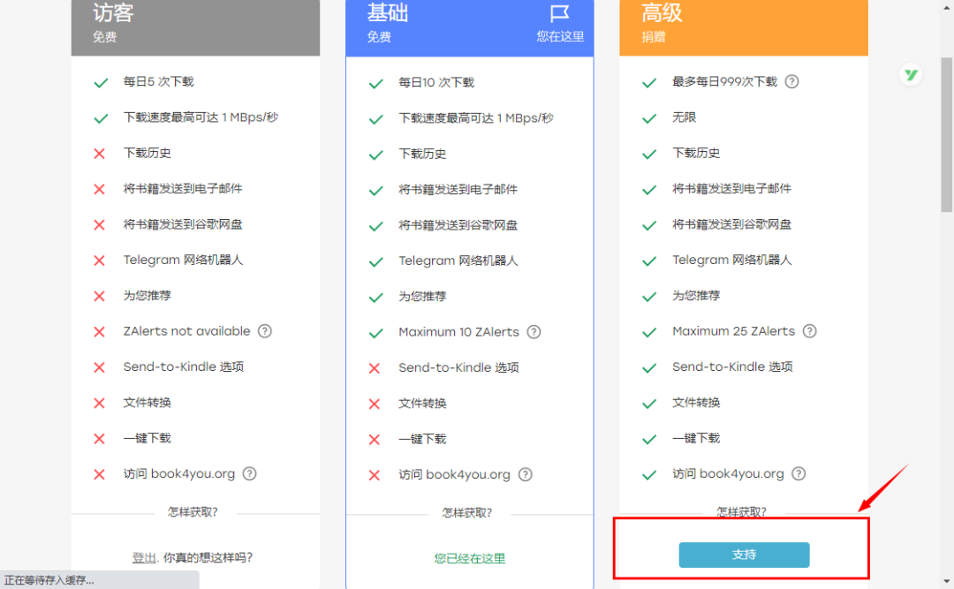Screen dimensions: 954x589
Task: Select the 访客 plan heading
Action: pyautogui.click(x=113, y=12)
